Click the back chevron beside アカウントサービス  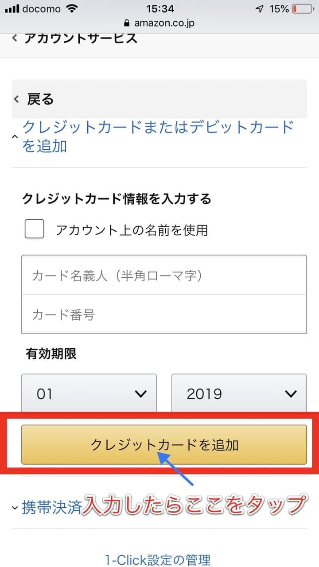(15, 39)
